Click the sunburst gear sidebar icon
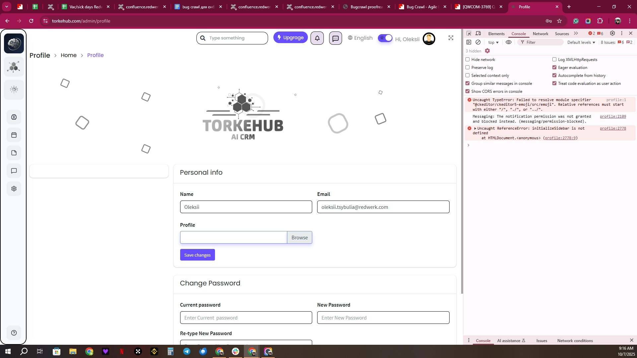Viewport: 637px width, 358px height. 14,89
